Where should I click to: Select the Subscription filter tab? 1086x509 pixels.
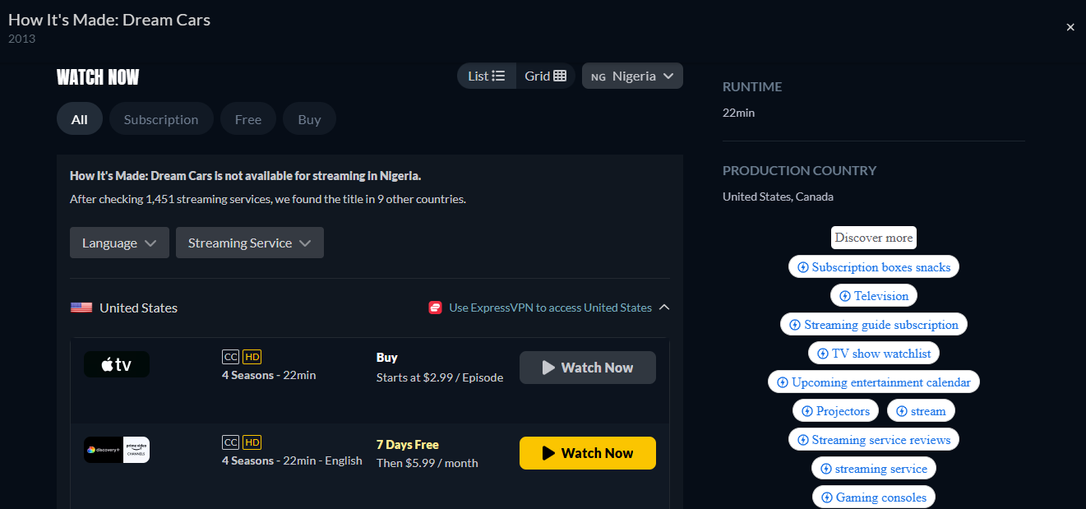(x=161, y=119)
